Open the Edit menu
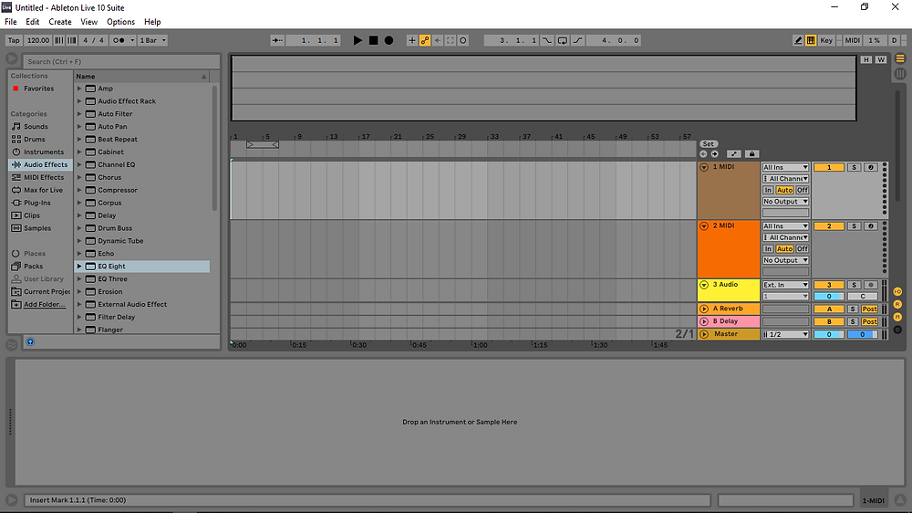This screenshot has width=912, height=513. coord(33,22)
